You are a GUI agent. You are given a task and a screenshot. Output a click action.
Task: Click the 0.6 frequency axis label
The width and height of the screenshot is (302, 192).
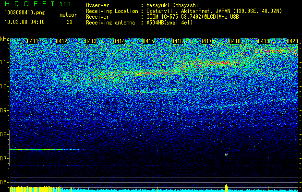click(4, 182)
